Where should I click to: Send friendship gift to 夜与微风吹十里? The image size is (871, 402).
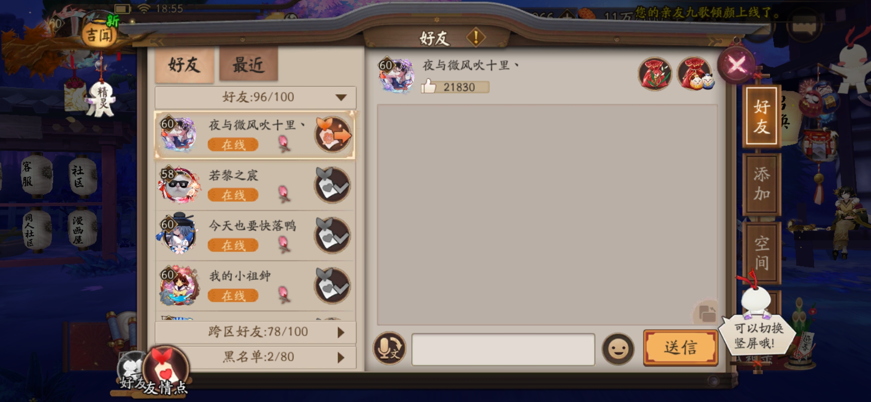(333, 135)
